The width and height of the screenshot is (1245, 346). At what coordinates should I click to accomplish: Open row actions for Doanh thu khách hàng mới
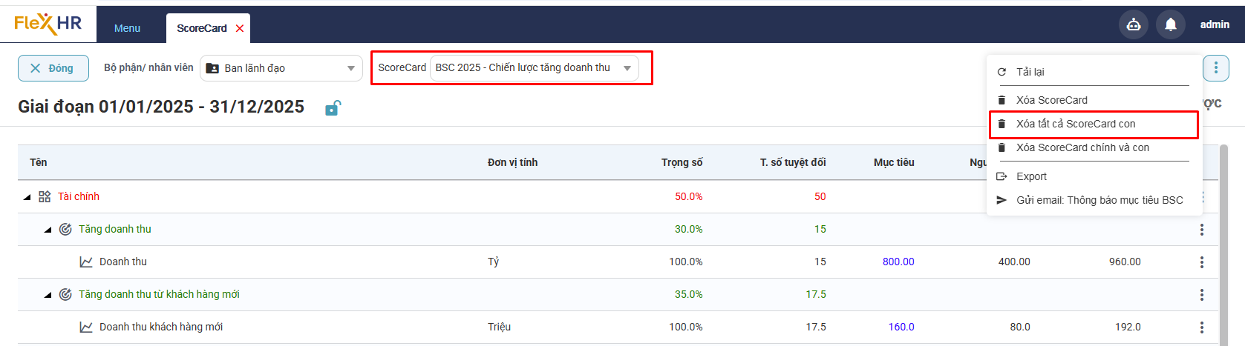1201,327
